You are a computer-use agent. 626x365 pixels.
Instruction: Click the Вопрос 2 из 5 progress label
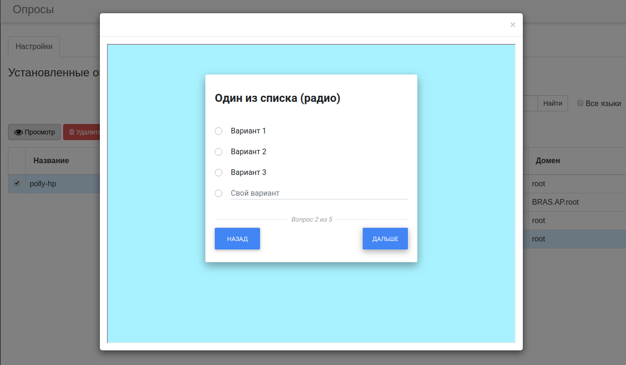click(311, 219)
